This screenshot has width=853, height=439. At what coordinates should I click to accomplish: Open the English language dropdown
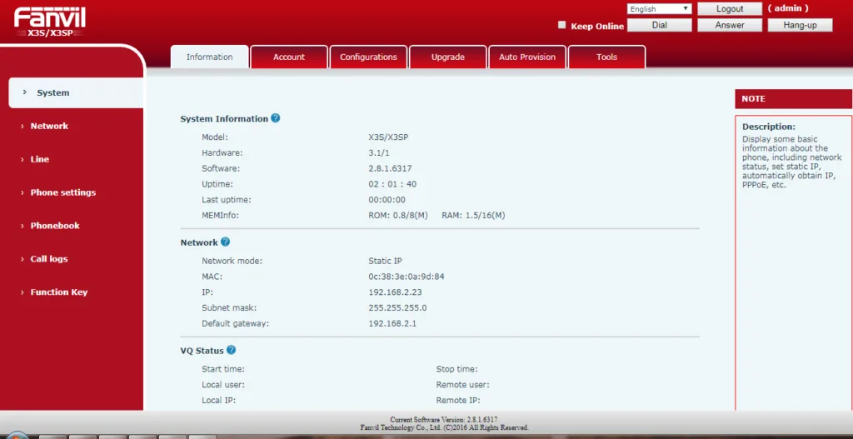pyautogui.click(x=659, y=9)
